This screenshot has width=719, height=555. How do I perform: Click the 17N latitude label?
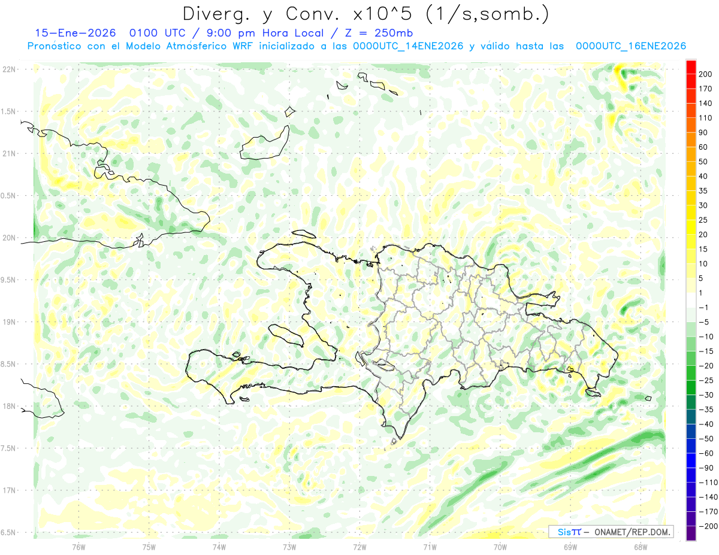[9, 490]
